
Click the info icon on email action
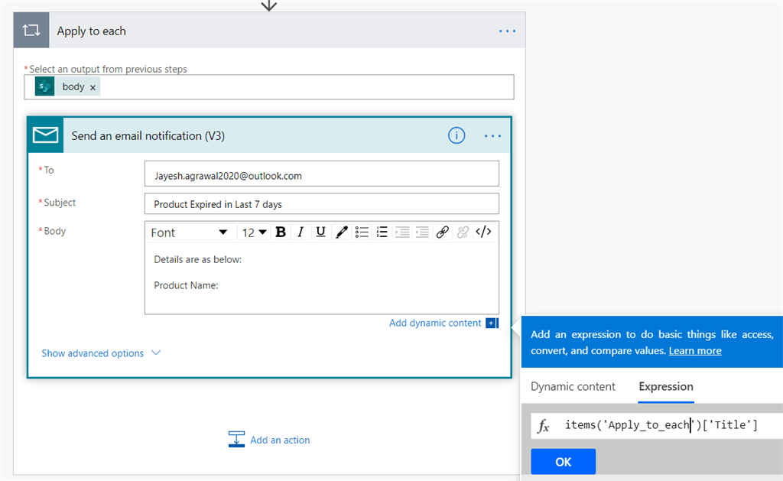click(x=456, y=135)
